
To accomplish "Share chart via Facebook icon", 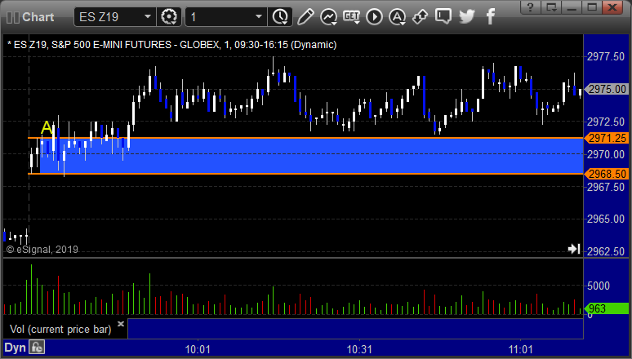I will (490, 16).
